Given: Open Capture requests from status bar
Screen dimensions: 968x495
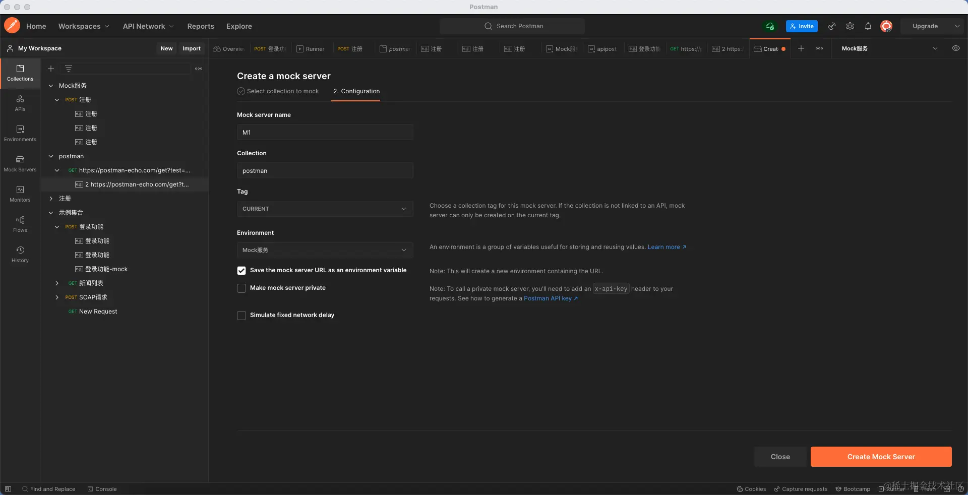Looking at the screenshot, I should pos(801,489).
